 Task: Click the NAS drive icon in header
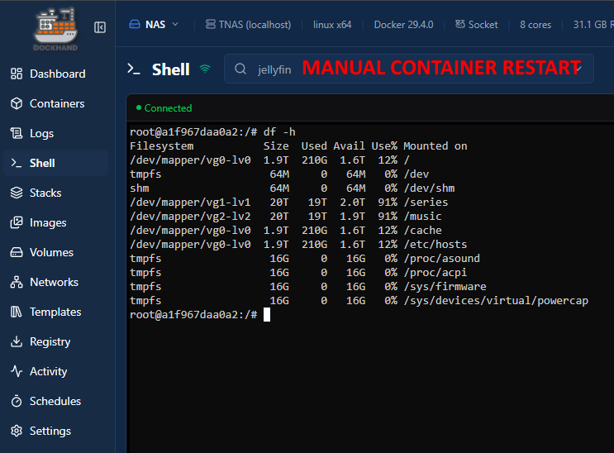point(135,25)
